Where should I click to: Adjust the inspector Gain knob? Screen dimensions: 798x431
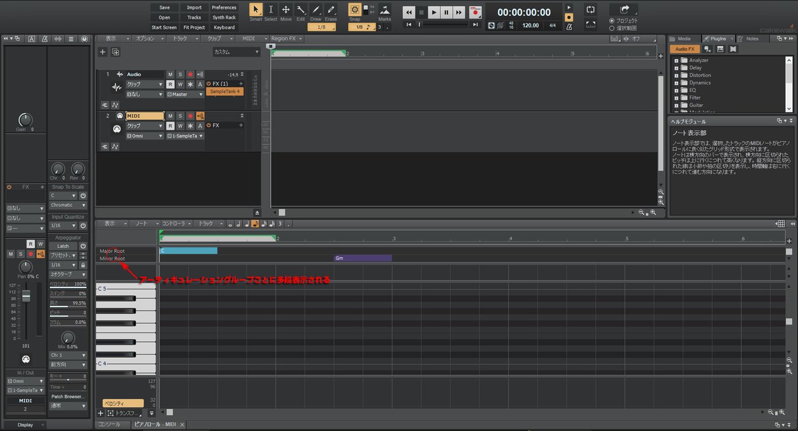[x=25, y=120]
